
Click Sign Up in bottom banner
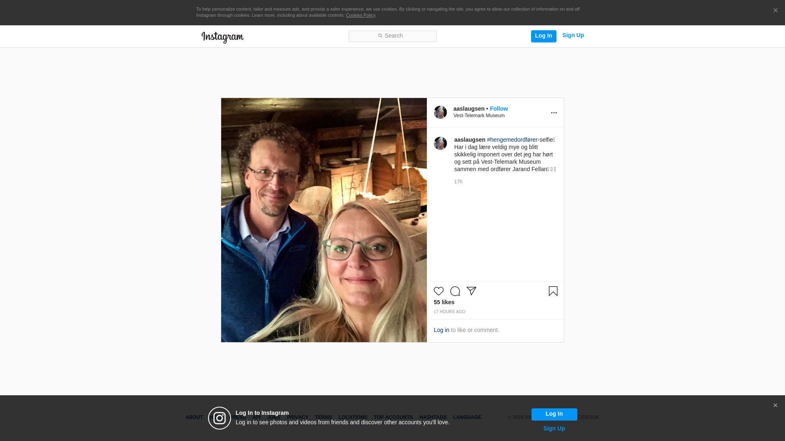(554, 428)
